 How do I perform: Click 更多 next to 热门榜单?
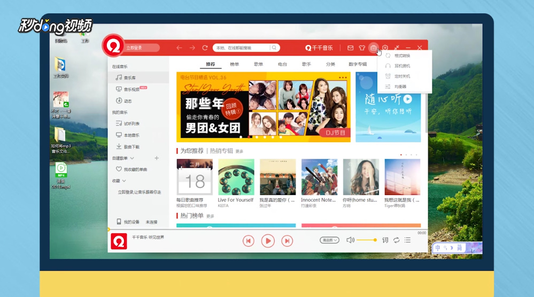click(x=210, y=216)
